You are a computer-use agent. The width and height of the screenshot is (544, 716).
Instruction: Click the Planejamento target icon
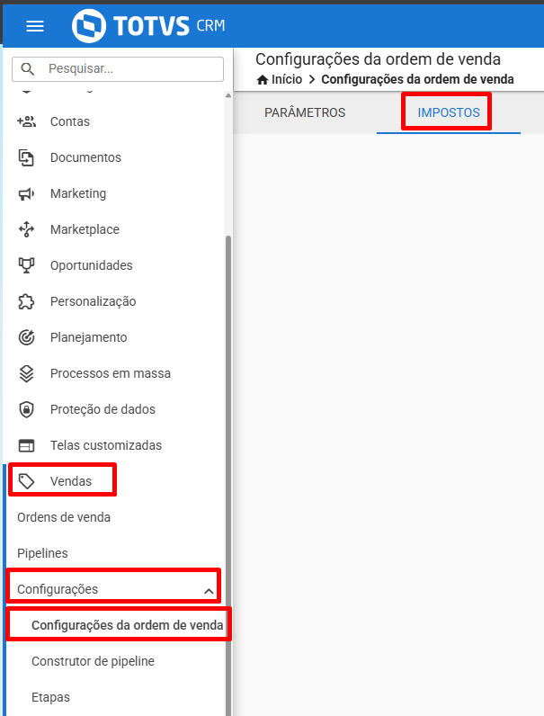pos(26,337)
